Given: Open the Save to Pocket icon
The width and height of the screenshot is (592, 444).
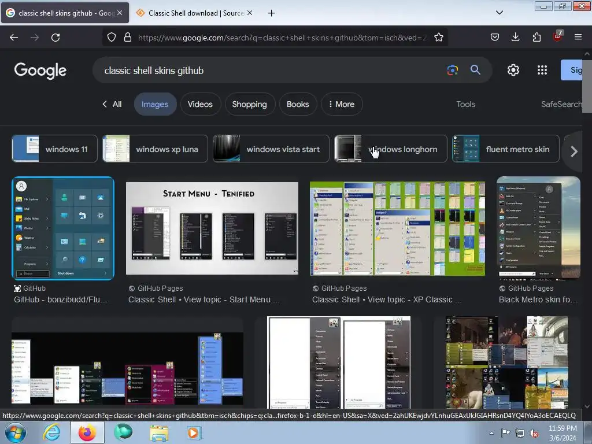Looking at the screenshot, I should tap(495, 37).
